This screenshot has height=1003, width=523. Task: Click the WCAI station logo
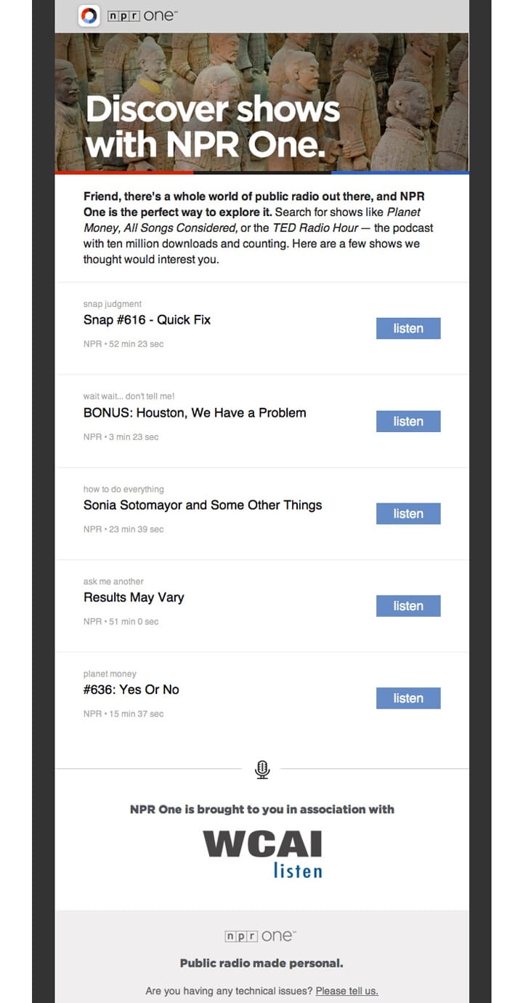[262, 845]
